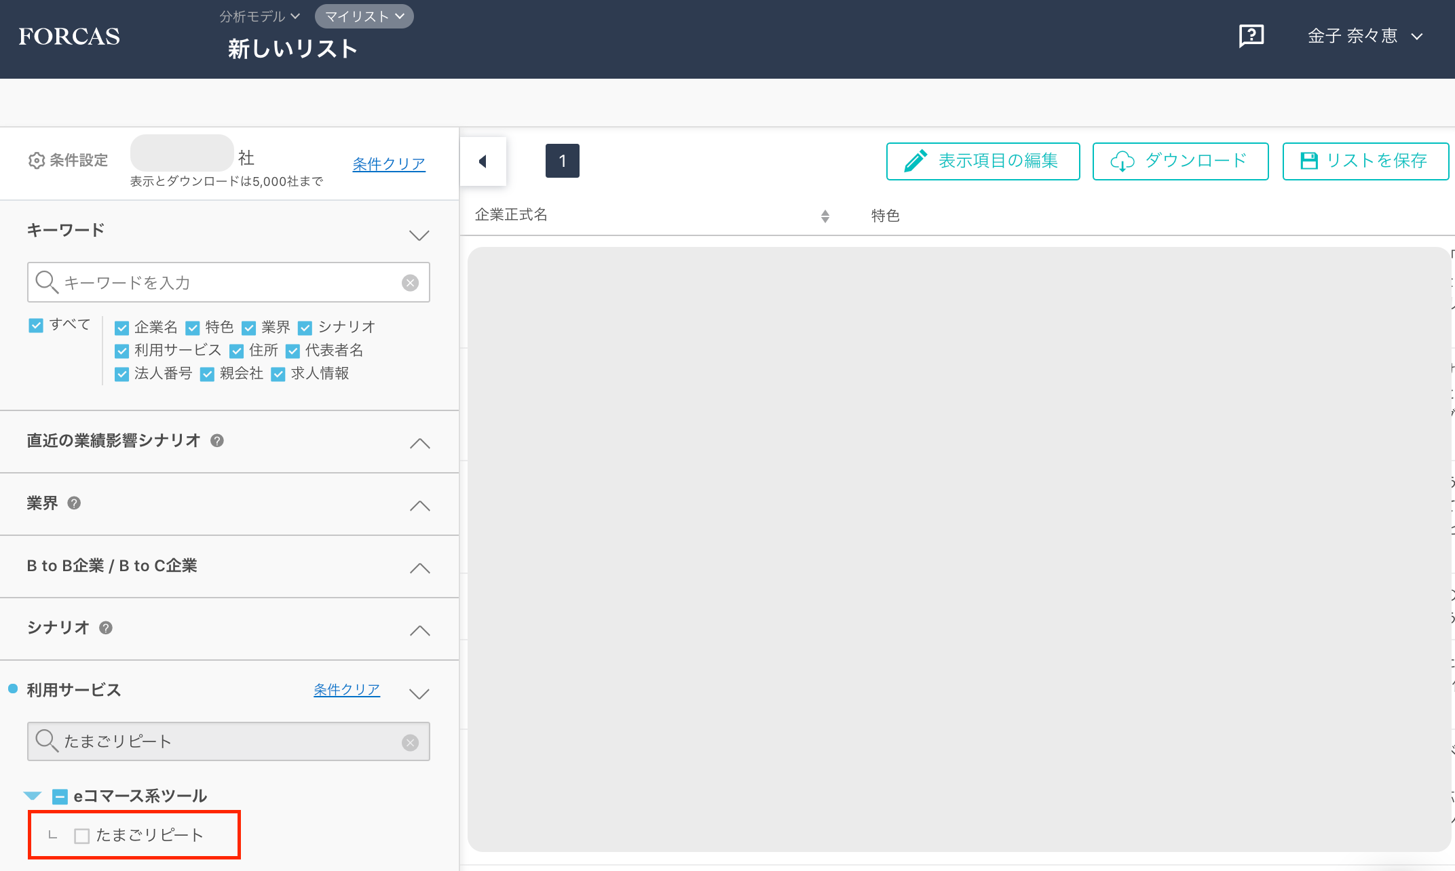Uncheck the すべて checkbox

[36, 326]
